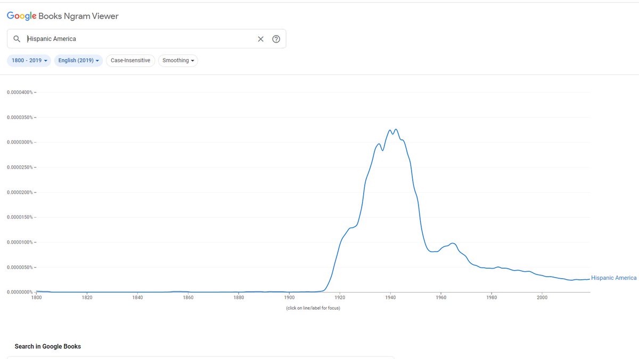
Task: Click the Google Books Ngram Viewer logo
Action: (63, 16)
